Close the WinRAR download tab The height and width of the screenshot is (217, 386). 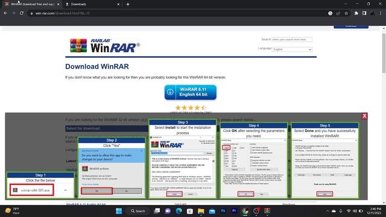pos(58,4)
